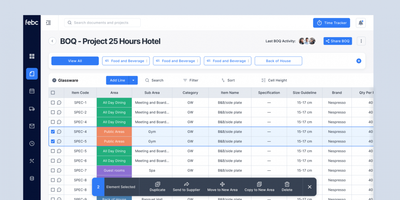Uncheck the selected SPEC-5 row checkbox
Screen dimensions: 400x200
53,141
